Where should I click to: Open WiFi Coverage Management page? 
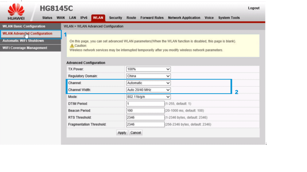tap(30, 48)
